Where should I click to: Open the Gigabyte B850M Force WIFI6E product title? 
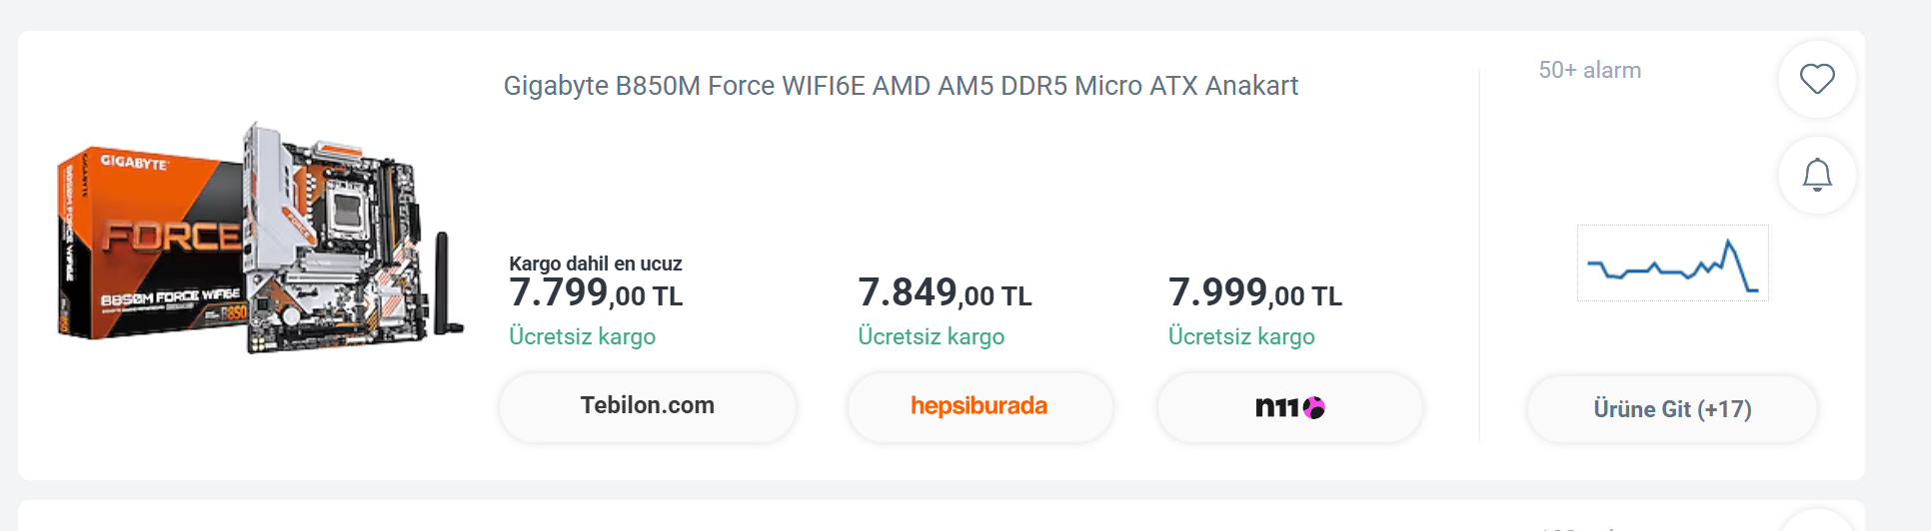[x=901, y=86]
